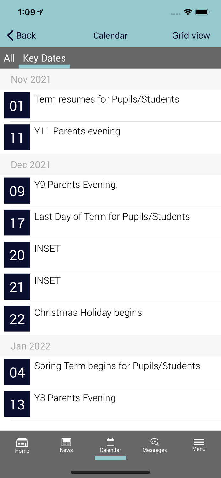This screenshot has height=478, width=221.
Task: Select the Key Dates tab
Action: click(x=44, y=58)
